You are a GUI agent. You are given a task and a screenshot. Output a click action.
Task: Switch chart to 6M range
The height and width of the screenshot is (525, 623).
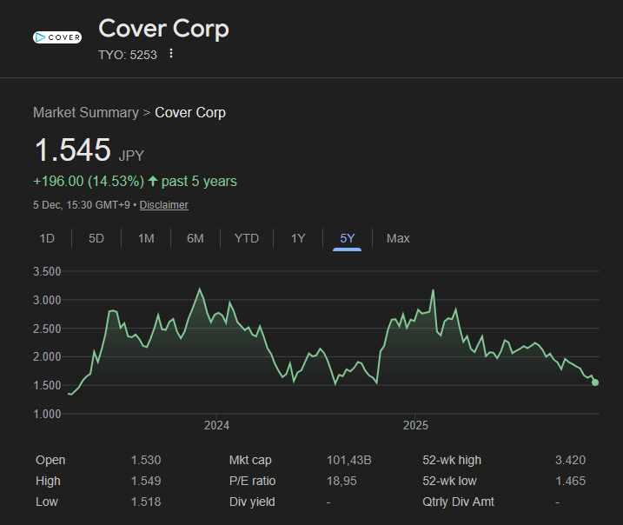coord(196,238)
